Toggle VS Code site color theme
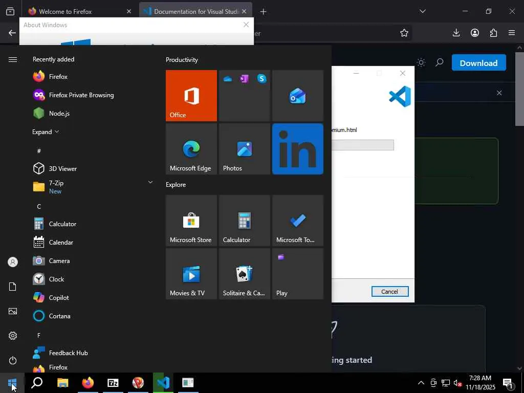Viewport: 524px width, 393px height. pos(421,62)
